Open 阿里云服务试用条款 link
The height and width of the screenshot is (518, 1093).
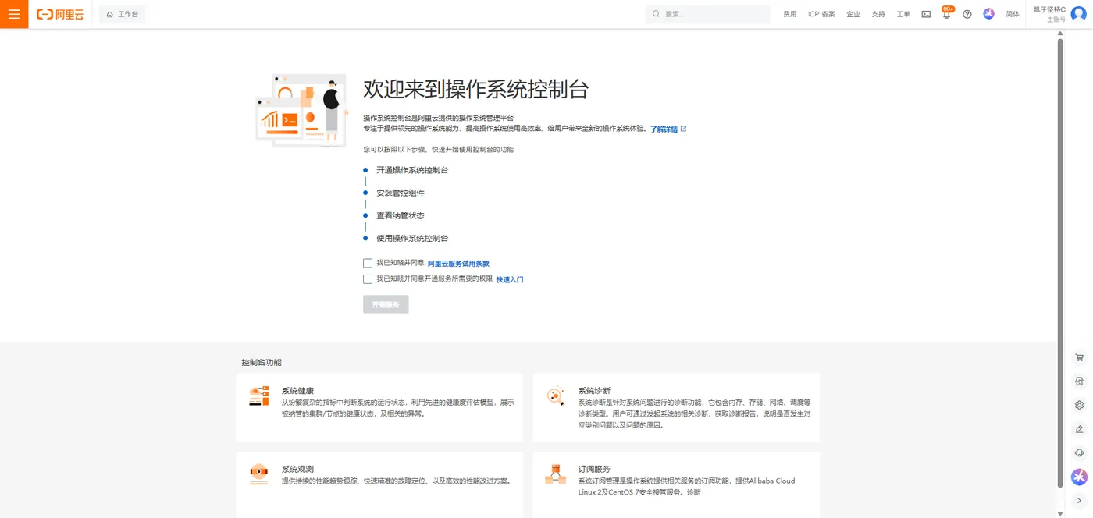tap(458, 264)
